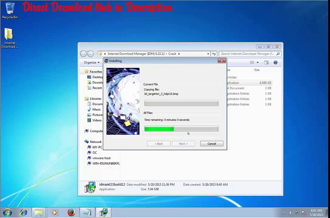Click the Date created value 5/26/2015 8:40 AM

215,185
